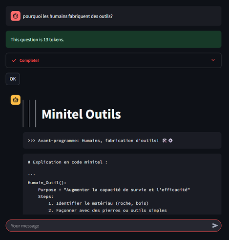
Task: Click the Humain_Outil() function line
Action: click(47, 183)
